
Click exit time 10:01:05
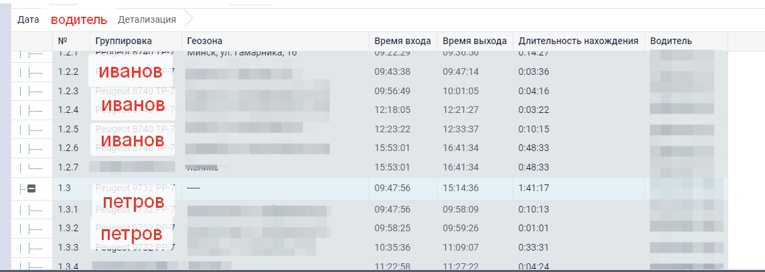[460, 91]
